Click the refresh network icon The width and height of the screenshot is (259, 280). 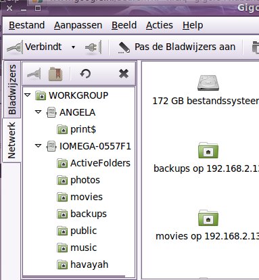(86, 74)
